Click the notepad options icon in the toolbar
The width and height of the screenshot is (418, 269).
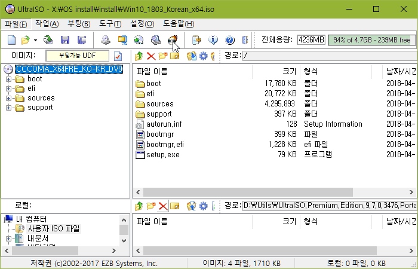196,40
